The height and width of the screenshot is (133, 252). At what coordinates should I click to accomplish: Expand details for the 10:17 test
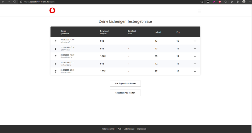point(195,64)
